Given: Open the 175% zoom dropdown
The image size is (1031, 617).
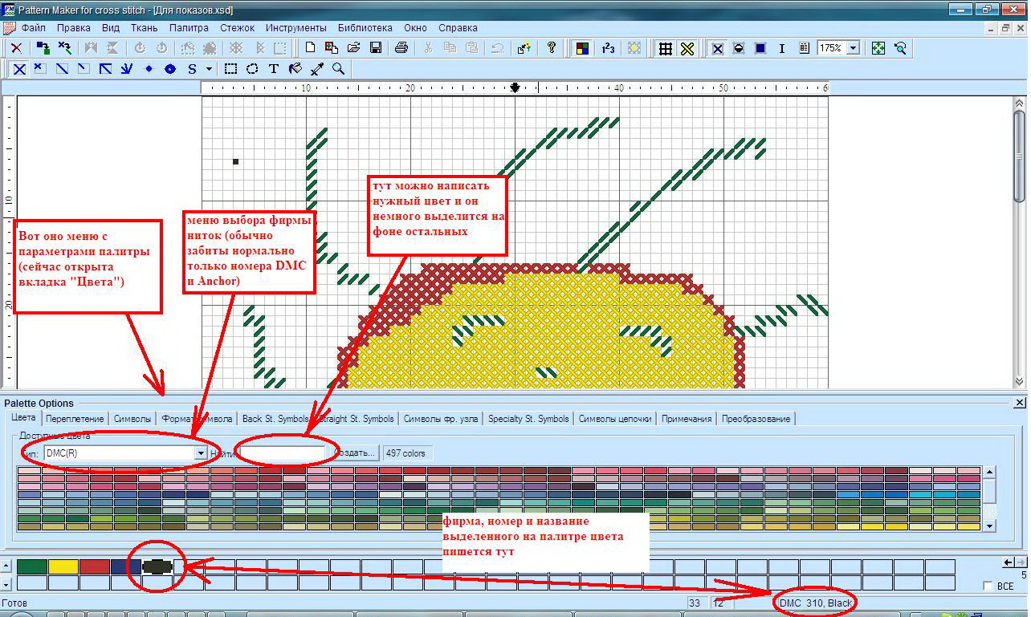Looking at the screenshot, I should pyautogui.click(x=853, y=48).
